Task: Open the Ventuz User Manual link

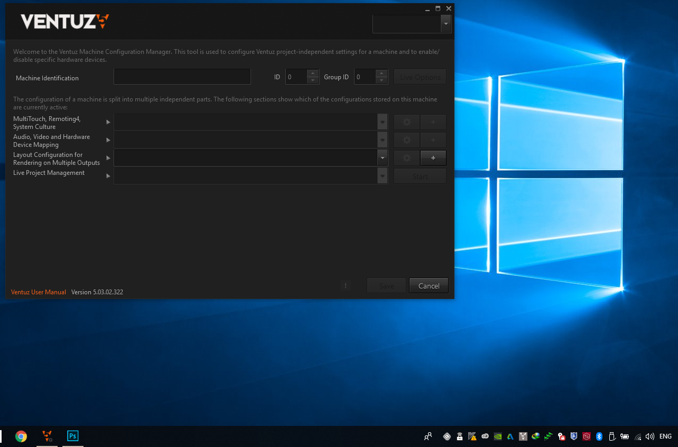Action: [39, 292]
